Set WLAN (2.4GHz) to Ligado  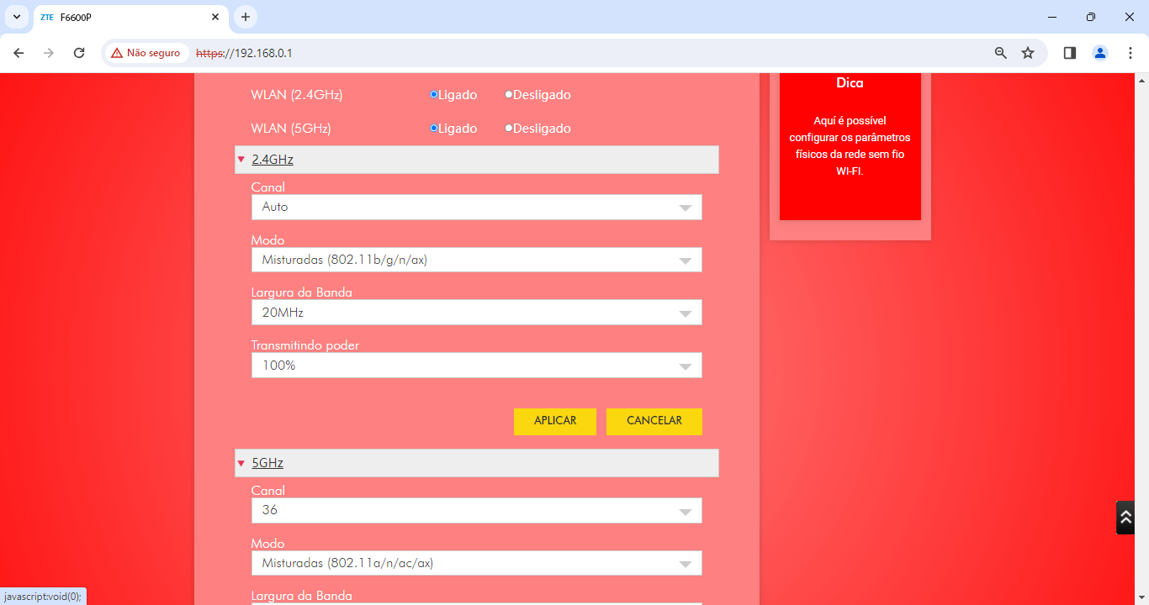pyautogui.click(x=434, y=95)
